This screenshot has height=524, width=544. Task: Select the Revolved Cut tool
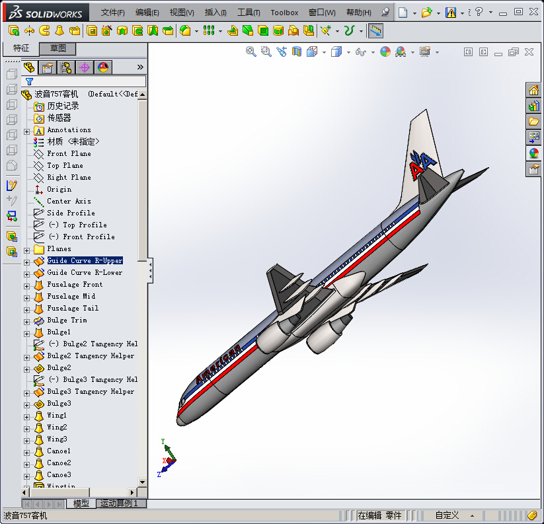click(x=122, y=31)
